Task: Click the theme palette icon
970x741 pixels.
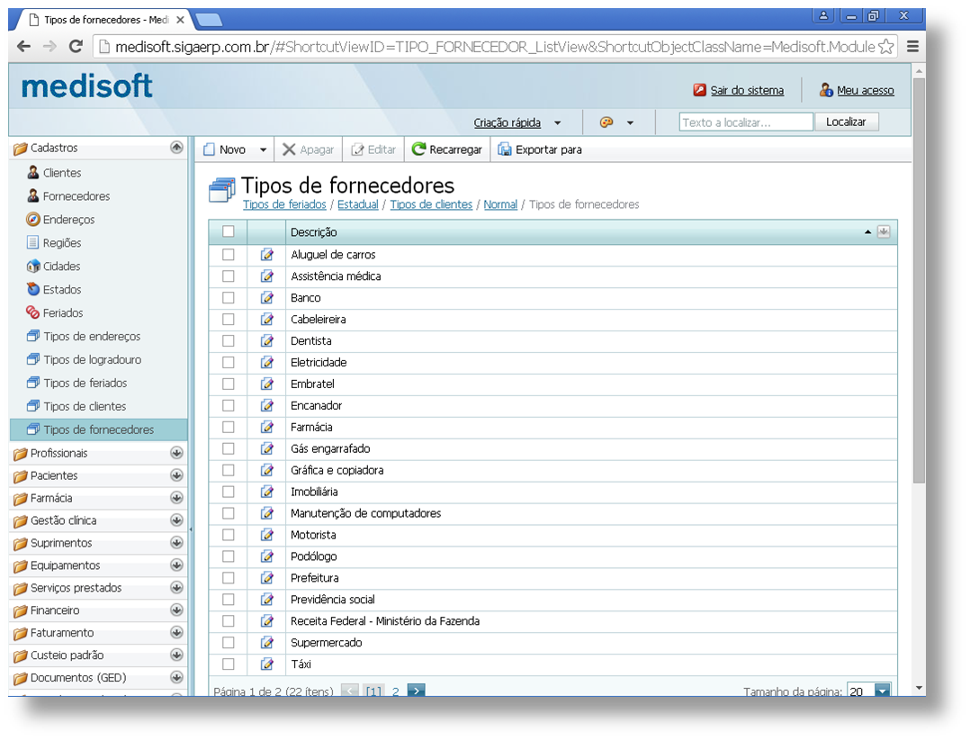Action: tap(606, 122)
